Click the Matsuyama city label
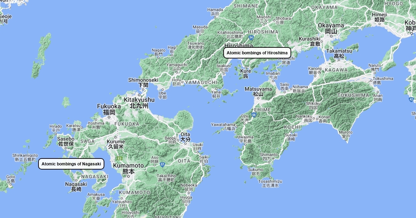 pos(258,89)
